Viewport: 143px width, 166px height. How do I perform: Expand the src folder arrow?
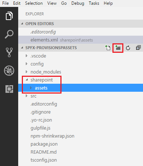(27, 96)
